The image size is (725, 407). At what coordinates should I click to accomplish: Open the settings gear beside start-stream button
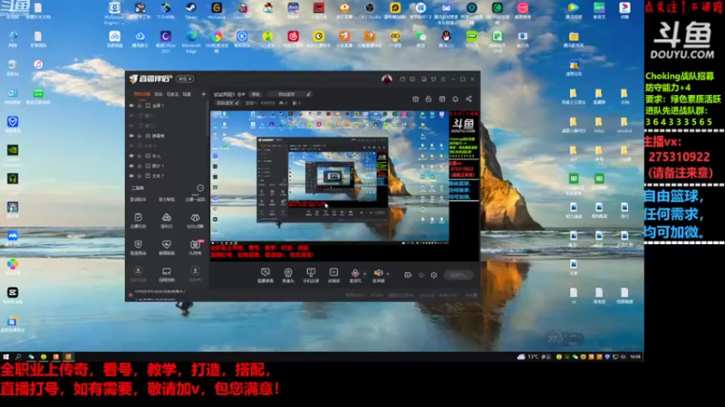(434, 275)
